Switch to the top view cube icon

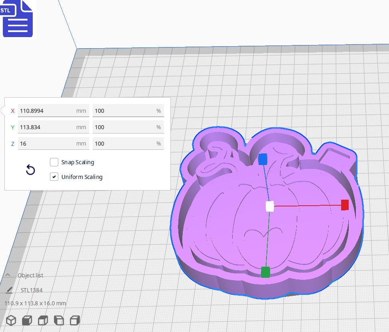pyautogui.click(x=42, y=320)
